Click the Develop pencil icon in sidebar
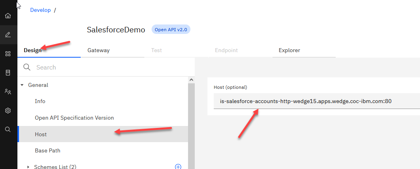The height and width of the screenshot is (169, 420). coord(8,35)
